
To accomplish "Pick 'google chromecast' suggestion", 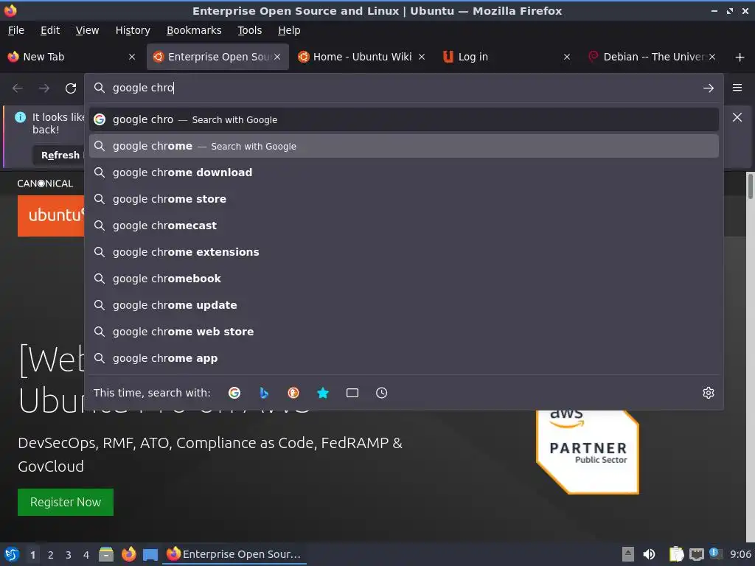I will [404, 226].
